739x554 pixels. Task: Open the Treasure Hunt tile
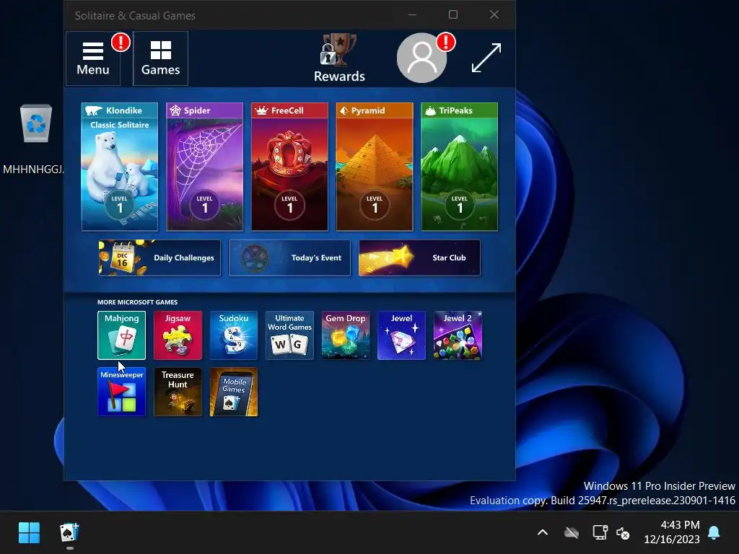tap(178, 392)
